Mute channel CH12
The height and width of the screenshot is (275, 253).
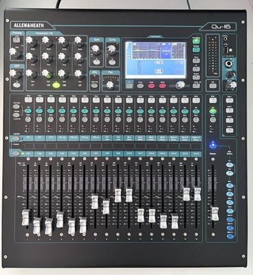151,100
